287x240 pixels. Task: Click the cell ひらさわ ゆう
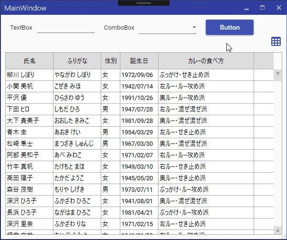click(x=77, y=98)
